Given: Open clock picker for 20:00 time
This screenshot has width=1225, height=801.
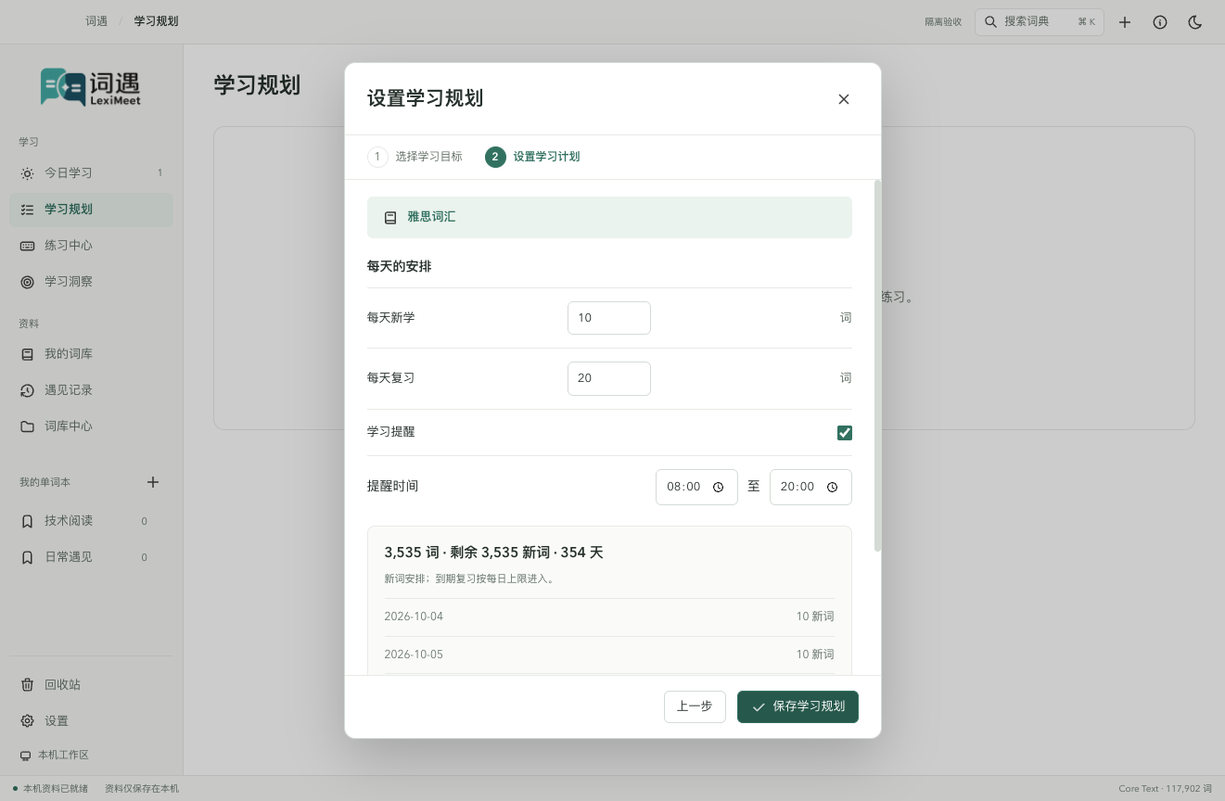Looking at the screenshot, I should pyautogui.click(x=833, y=488).
